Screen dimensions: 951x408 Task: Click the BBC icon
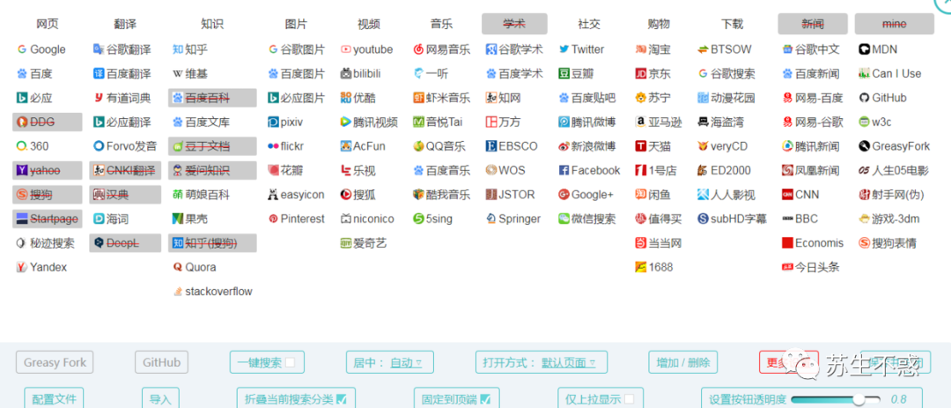pyautogui.click(x=788, y=219)
